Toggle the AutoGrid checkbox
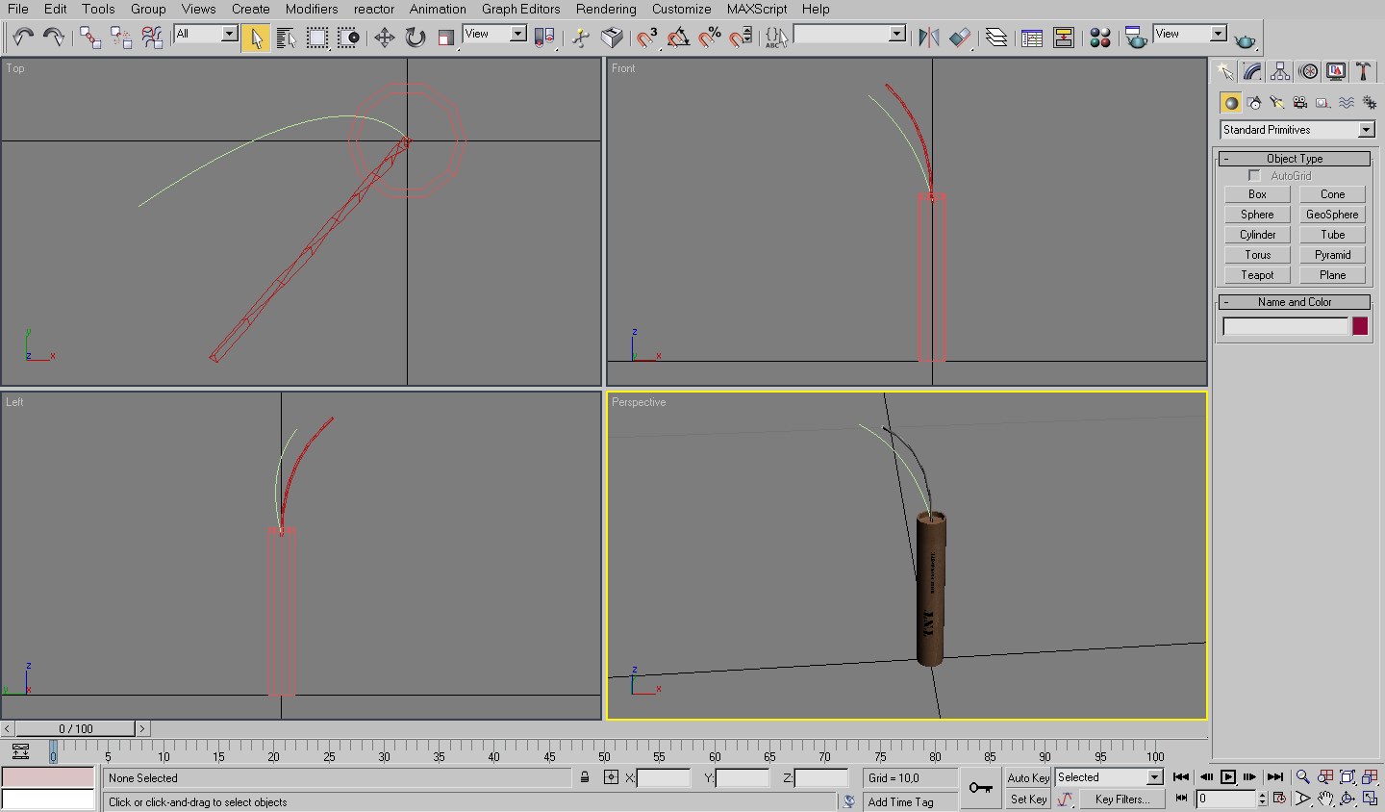The image size is (1385, 812). 1253,175
